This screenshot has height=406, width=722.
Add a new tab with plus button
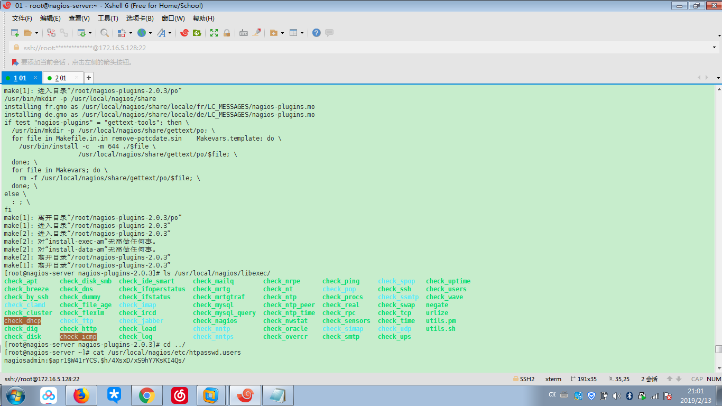coord(89,78)
